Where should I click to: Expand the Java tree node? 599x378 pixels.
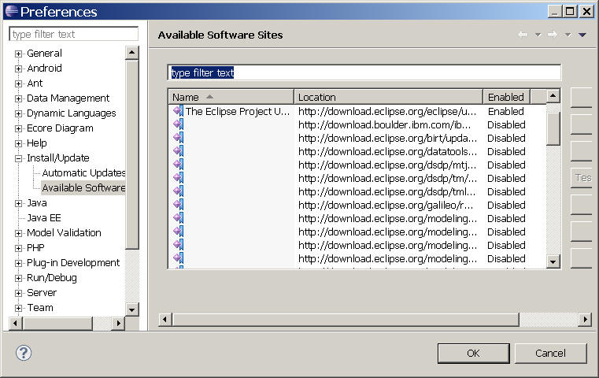[18, 203]
